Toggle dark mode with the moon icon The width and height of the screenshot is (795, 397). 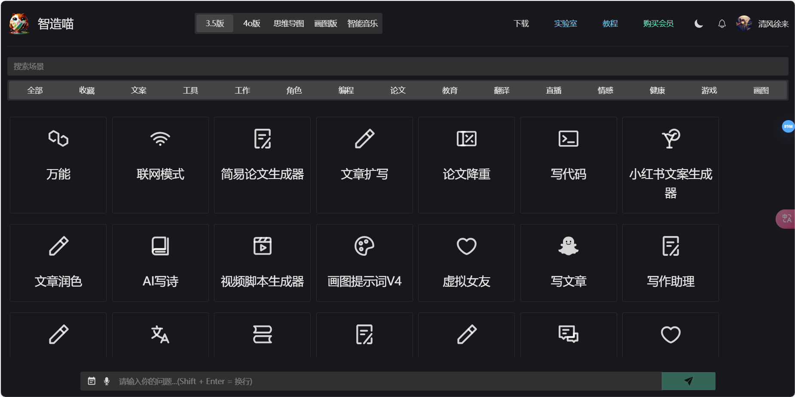coord(698,24)
